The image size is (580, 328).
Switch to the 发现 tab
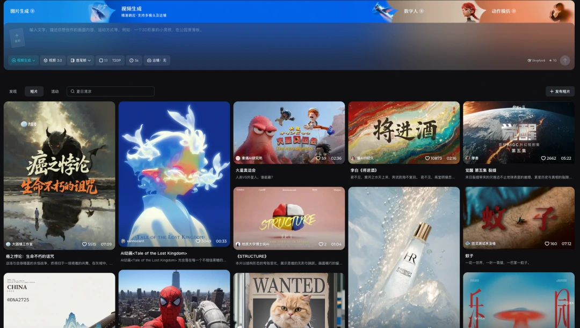click(13, 92)
